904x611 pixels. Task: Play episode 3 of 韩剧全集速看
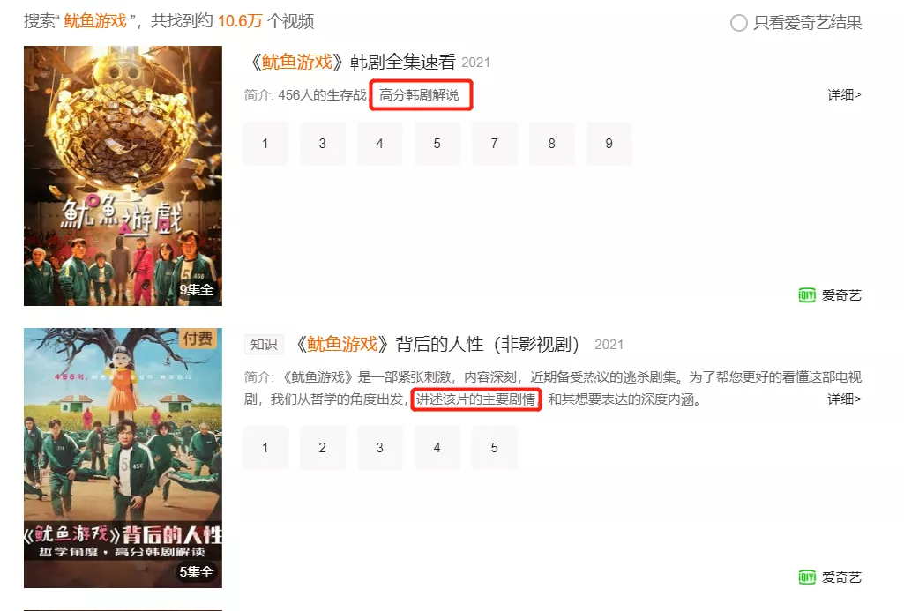[x=322, y=144]
